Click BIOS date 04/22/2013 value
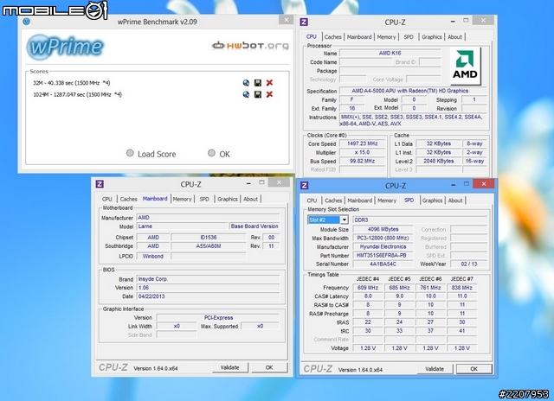 pos(208,296)
